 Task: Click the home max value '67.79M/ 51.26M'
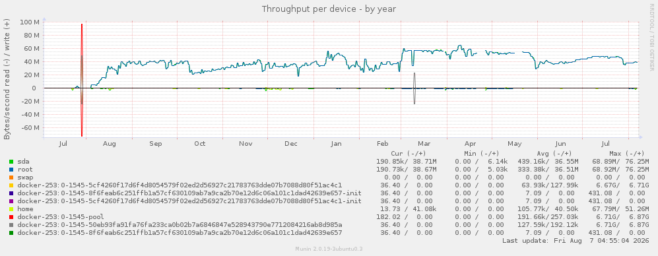(x=621, y=208)
